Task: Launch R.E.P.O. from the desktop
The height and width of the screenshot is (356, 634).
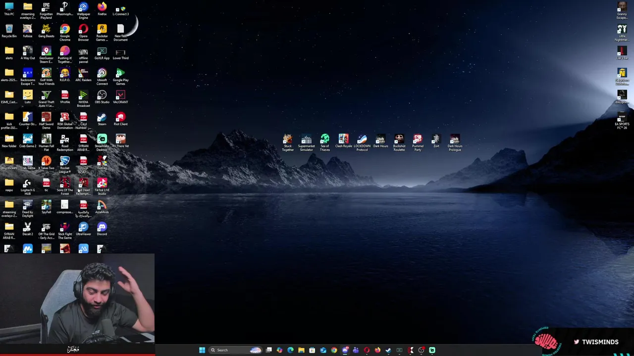Action: (x=65, y=75)
